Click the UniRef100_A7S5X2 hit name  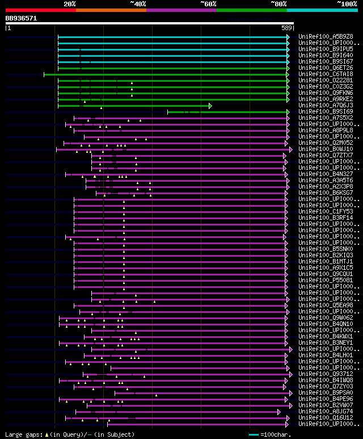(x=326, y=118)
